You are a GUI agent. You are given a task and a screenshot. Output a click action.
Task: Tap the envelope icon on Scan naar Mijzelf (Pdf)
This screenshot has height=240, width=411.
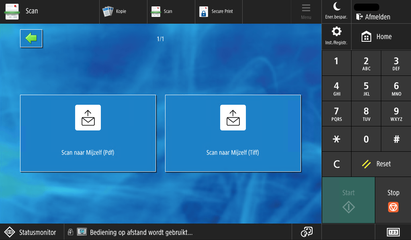pyautogui.click(x=88, y=117)
